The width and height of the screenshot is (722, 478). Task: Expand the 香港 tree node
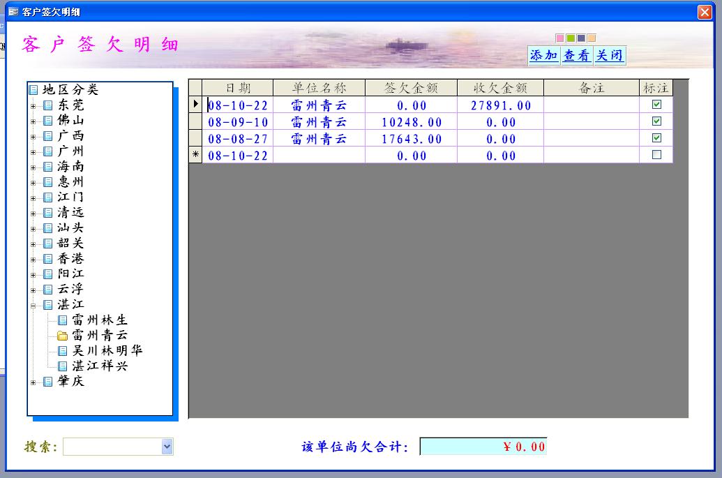pos(33,260)
